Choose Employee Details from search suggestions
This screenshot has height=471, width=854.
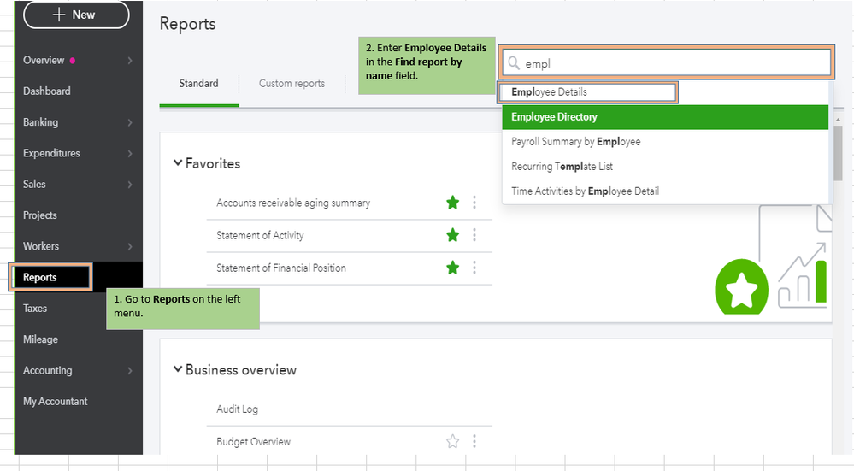point(550,92)
